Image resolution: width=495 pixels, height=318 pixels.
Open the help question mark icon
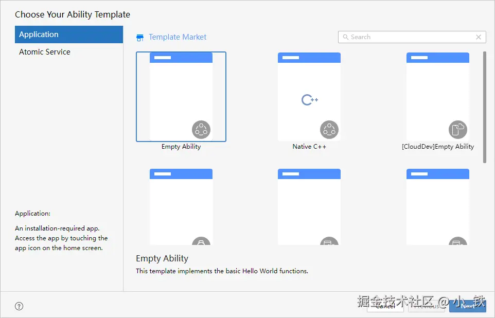[19, 306]
